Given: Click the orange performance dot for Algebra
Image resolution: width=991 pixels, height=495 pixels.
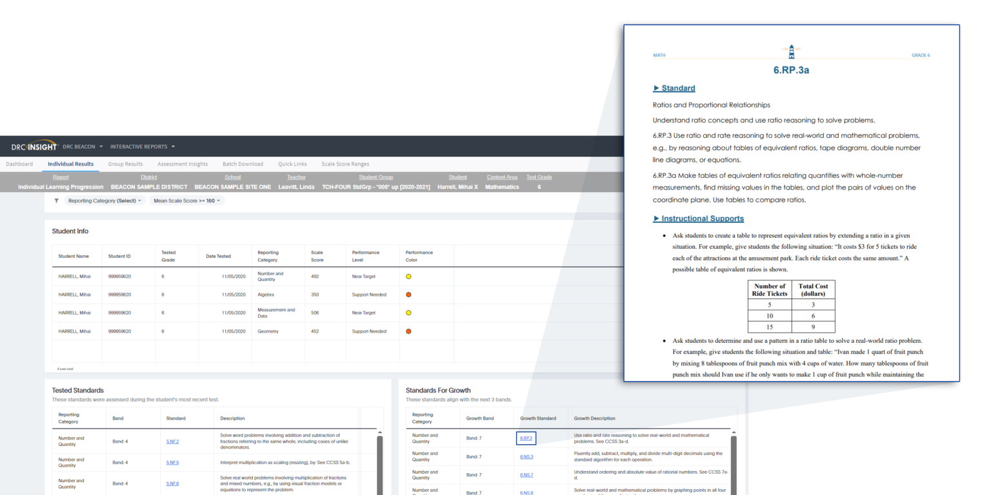Looking at the screenshot, I should pos(408,295).
